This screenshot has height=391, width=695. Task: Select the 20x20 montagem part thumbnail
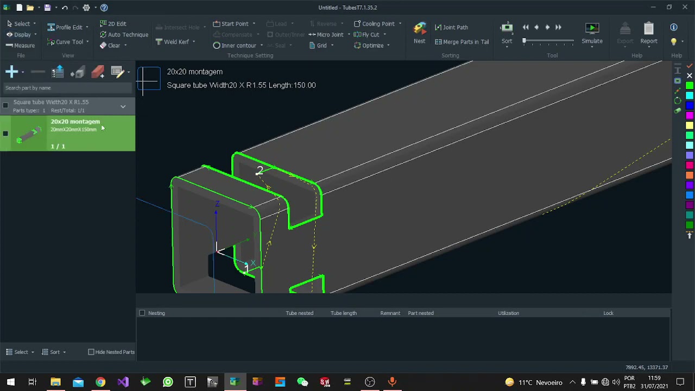click(x=29, y=134)
